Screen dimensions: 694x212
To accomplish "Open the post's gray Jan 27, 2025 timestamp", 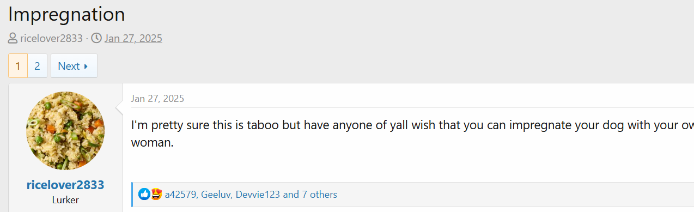I will 157,99.
